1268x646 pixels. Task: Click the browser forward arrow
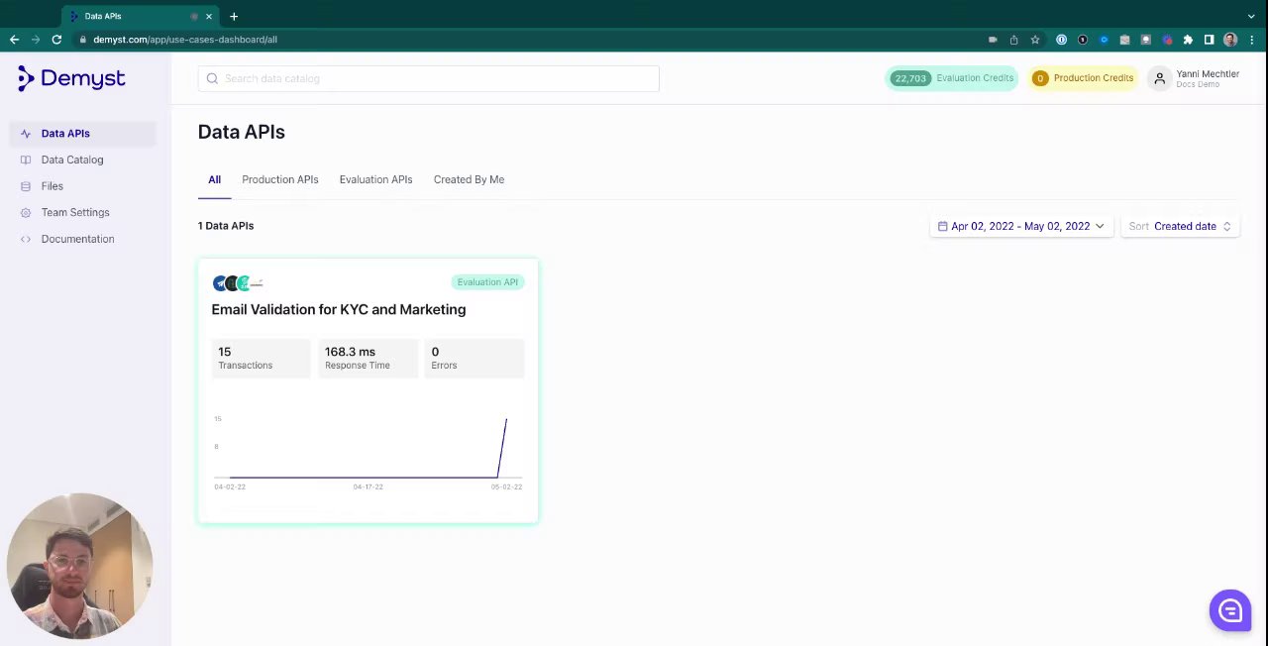pos(36,40)
